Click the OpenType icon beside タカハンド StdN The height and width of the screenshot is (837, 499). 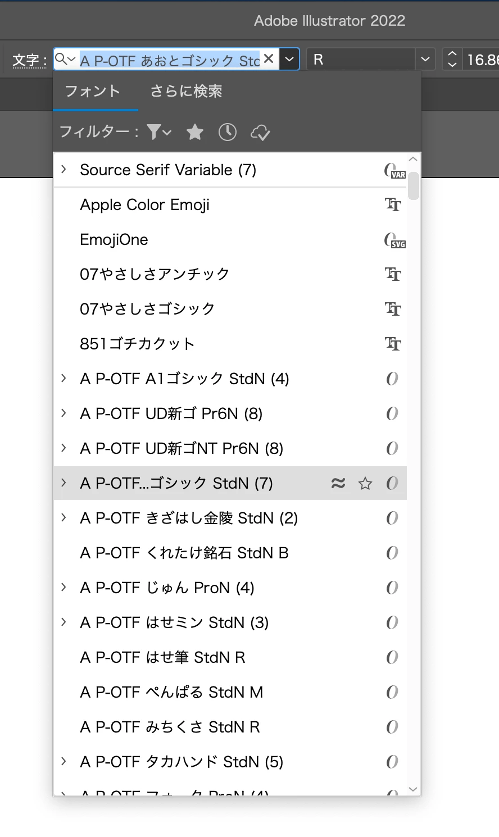tap(392, 762)
